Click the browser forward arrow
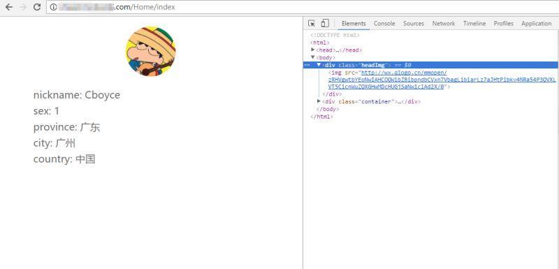 coord(23,7)
